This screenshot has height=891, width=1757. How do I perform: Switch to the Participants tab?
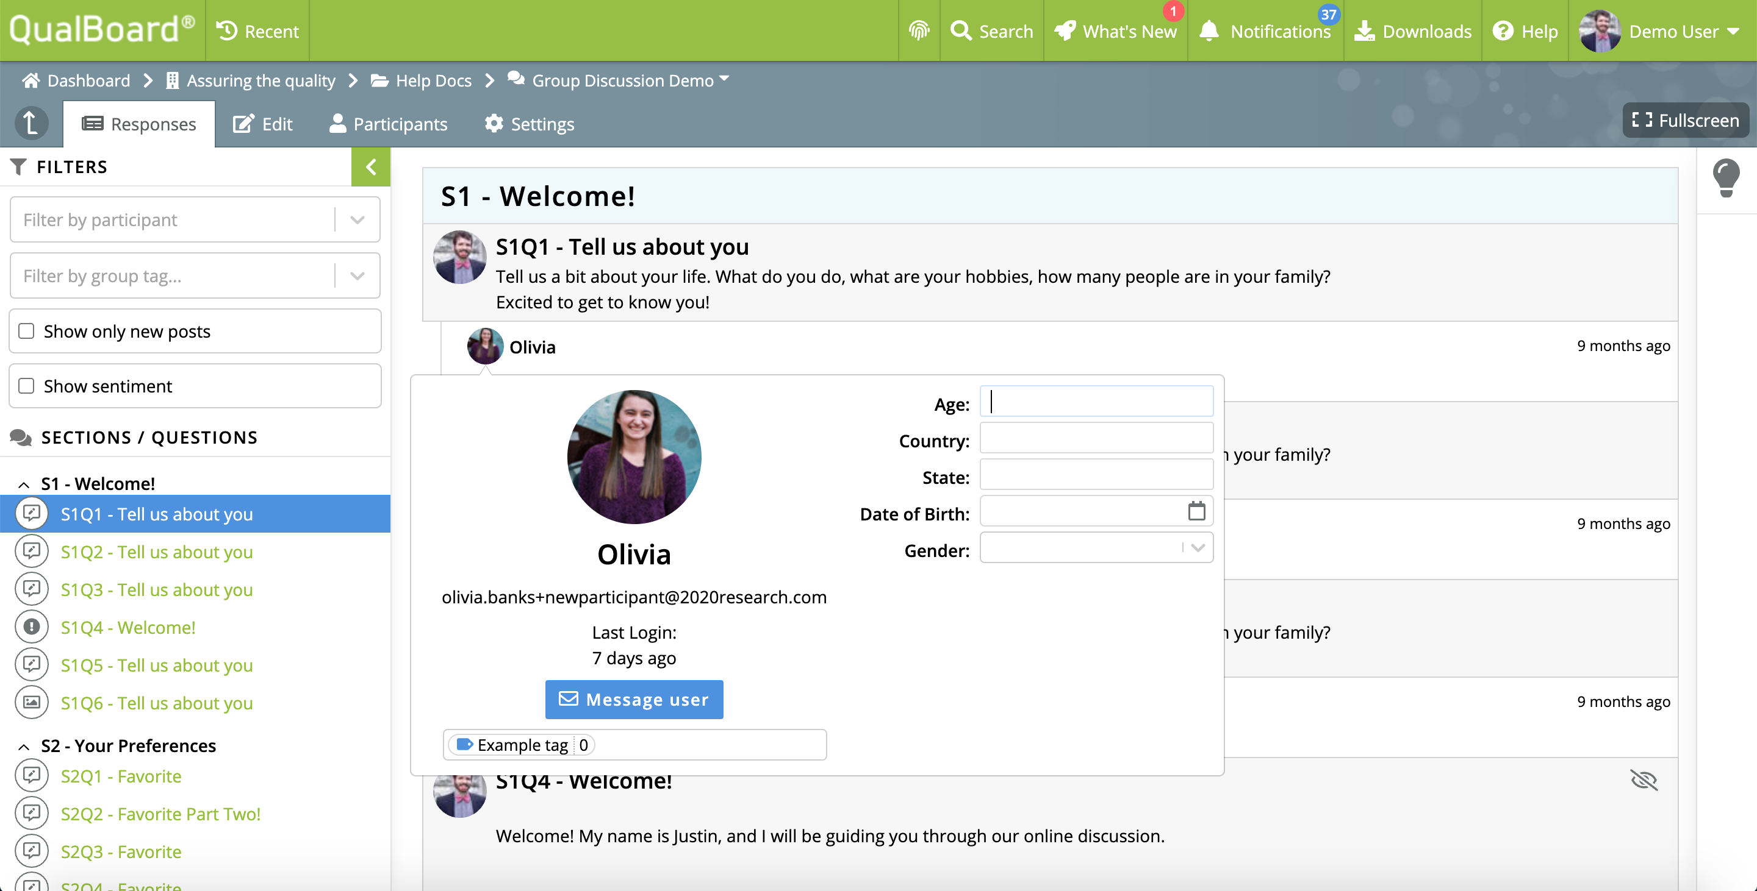[x=388, y=124]
